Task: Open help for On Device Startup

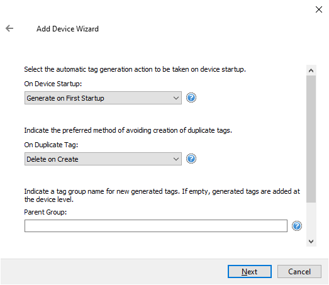Action: tap(191, 98)
